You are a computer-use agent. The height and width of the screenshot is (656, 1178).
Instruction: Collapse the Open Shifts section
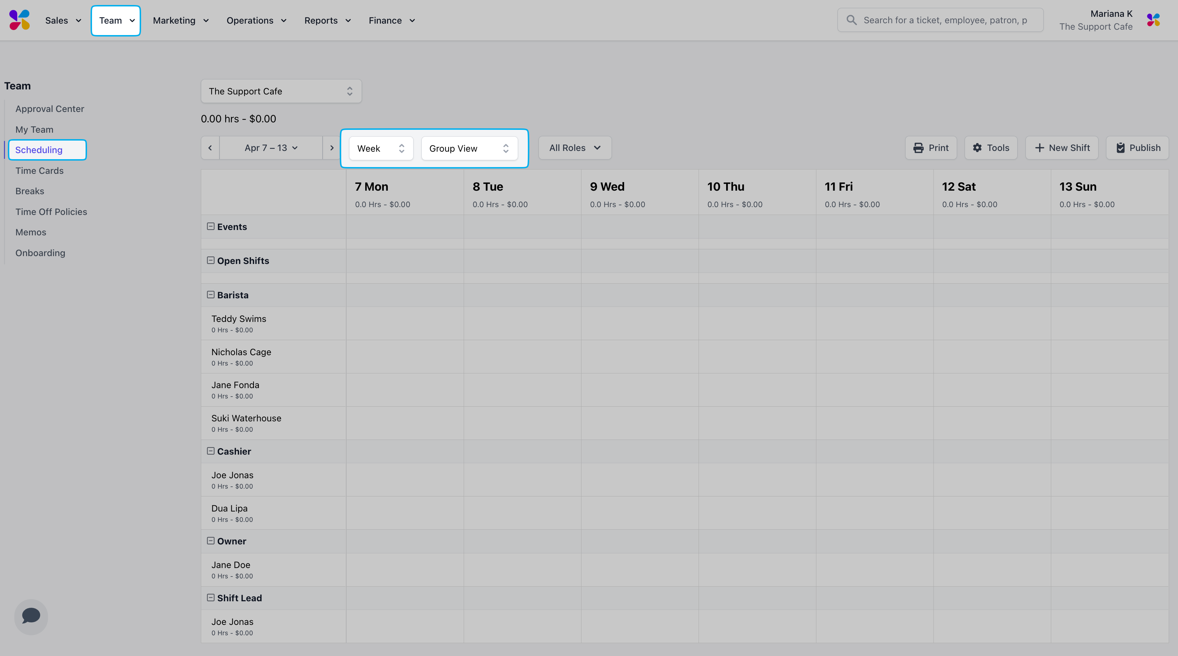(211, 260)
